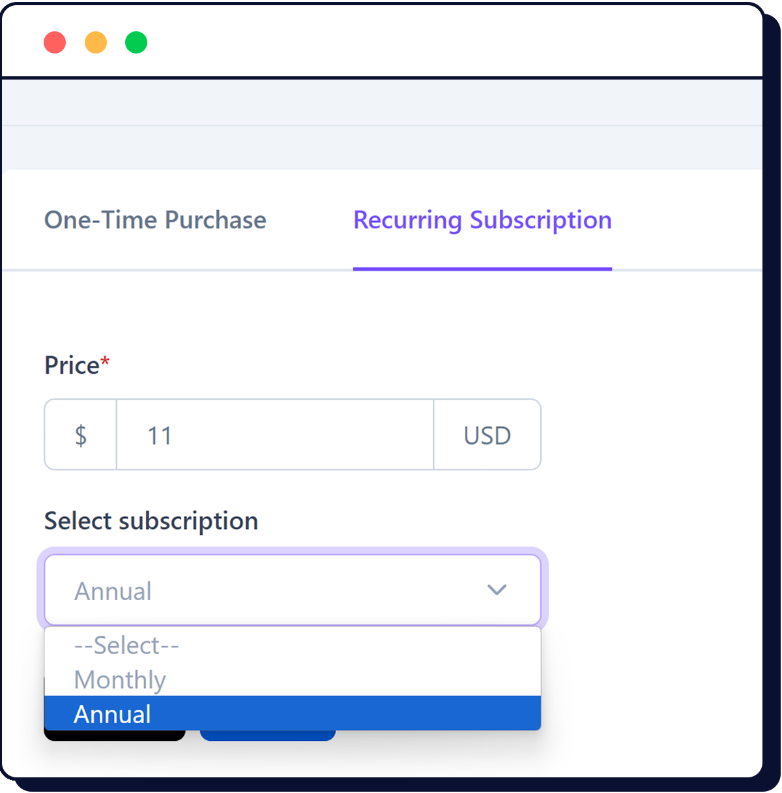Click the gray header bar below the title bar
This screenshot has width=782, height=793.
click(x=382, y=102)
